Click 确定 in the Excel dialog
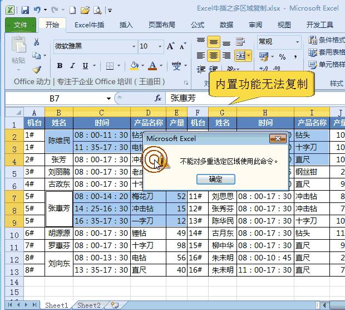The height and width of the screenshot is (310, 345). point(216,179)
